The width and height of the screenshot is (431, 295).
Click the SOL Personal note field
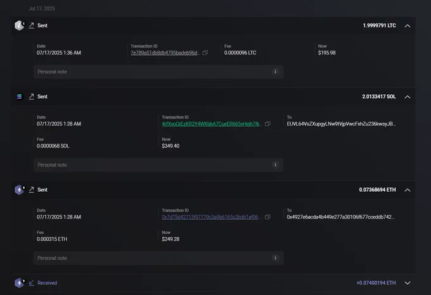[158, 165]
